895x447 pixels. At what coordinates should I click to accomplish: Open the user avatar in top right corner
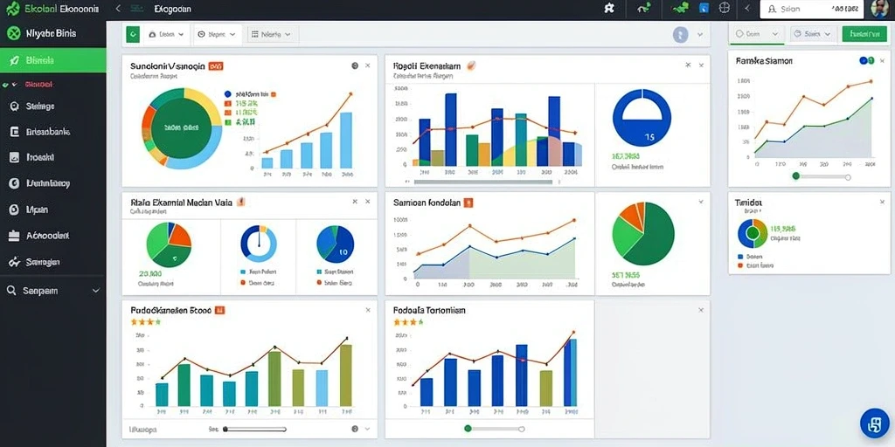click(879, 9)
